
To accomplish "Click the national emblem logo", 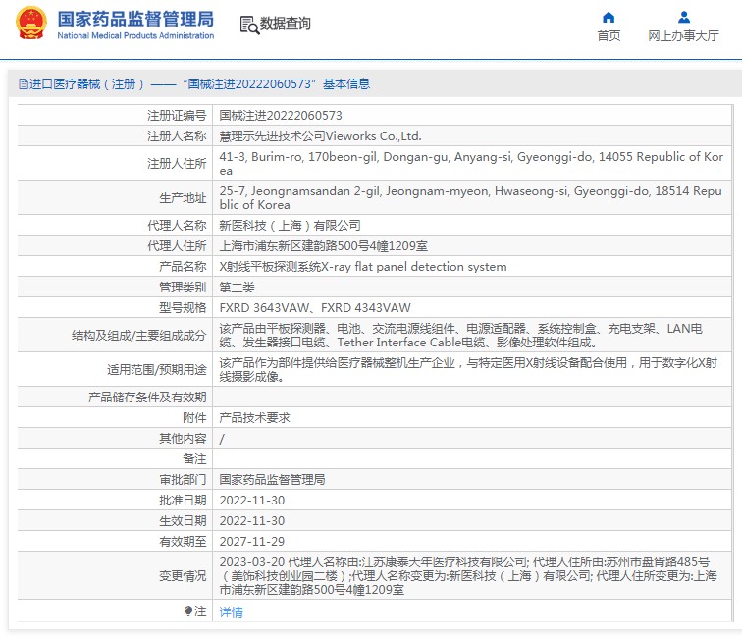I will tap(31, 23).
